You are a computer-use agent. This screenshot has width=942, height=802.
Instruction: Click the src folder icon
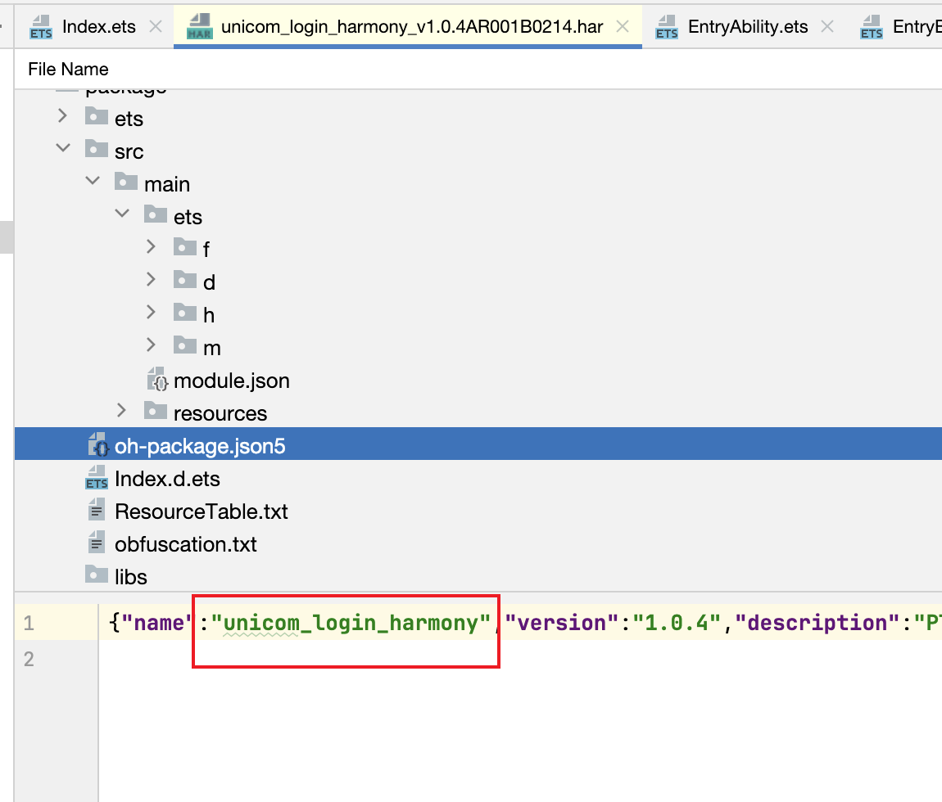(x=96, y=148)
